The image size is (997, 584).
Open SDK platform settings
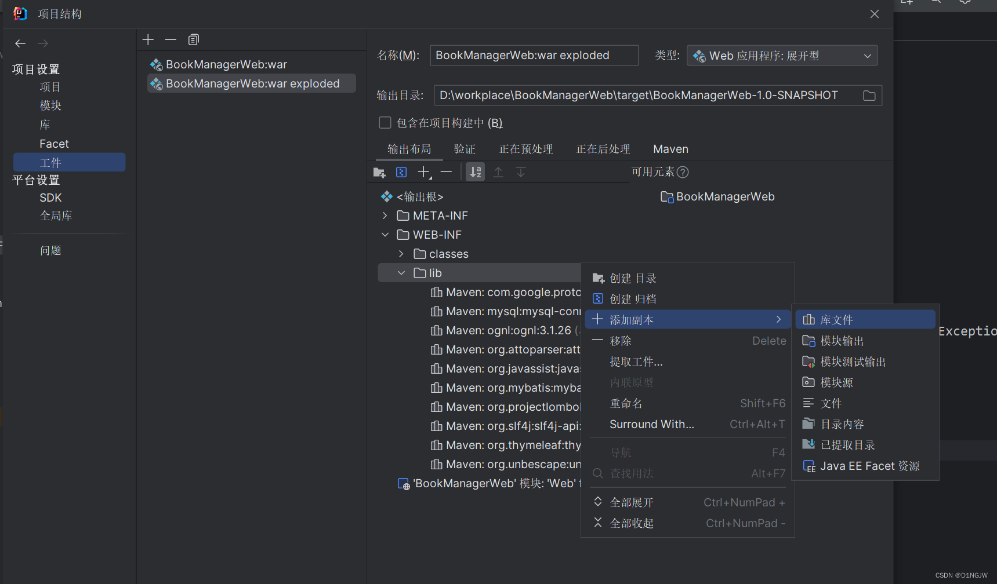pos(50,198)
